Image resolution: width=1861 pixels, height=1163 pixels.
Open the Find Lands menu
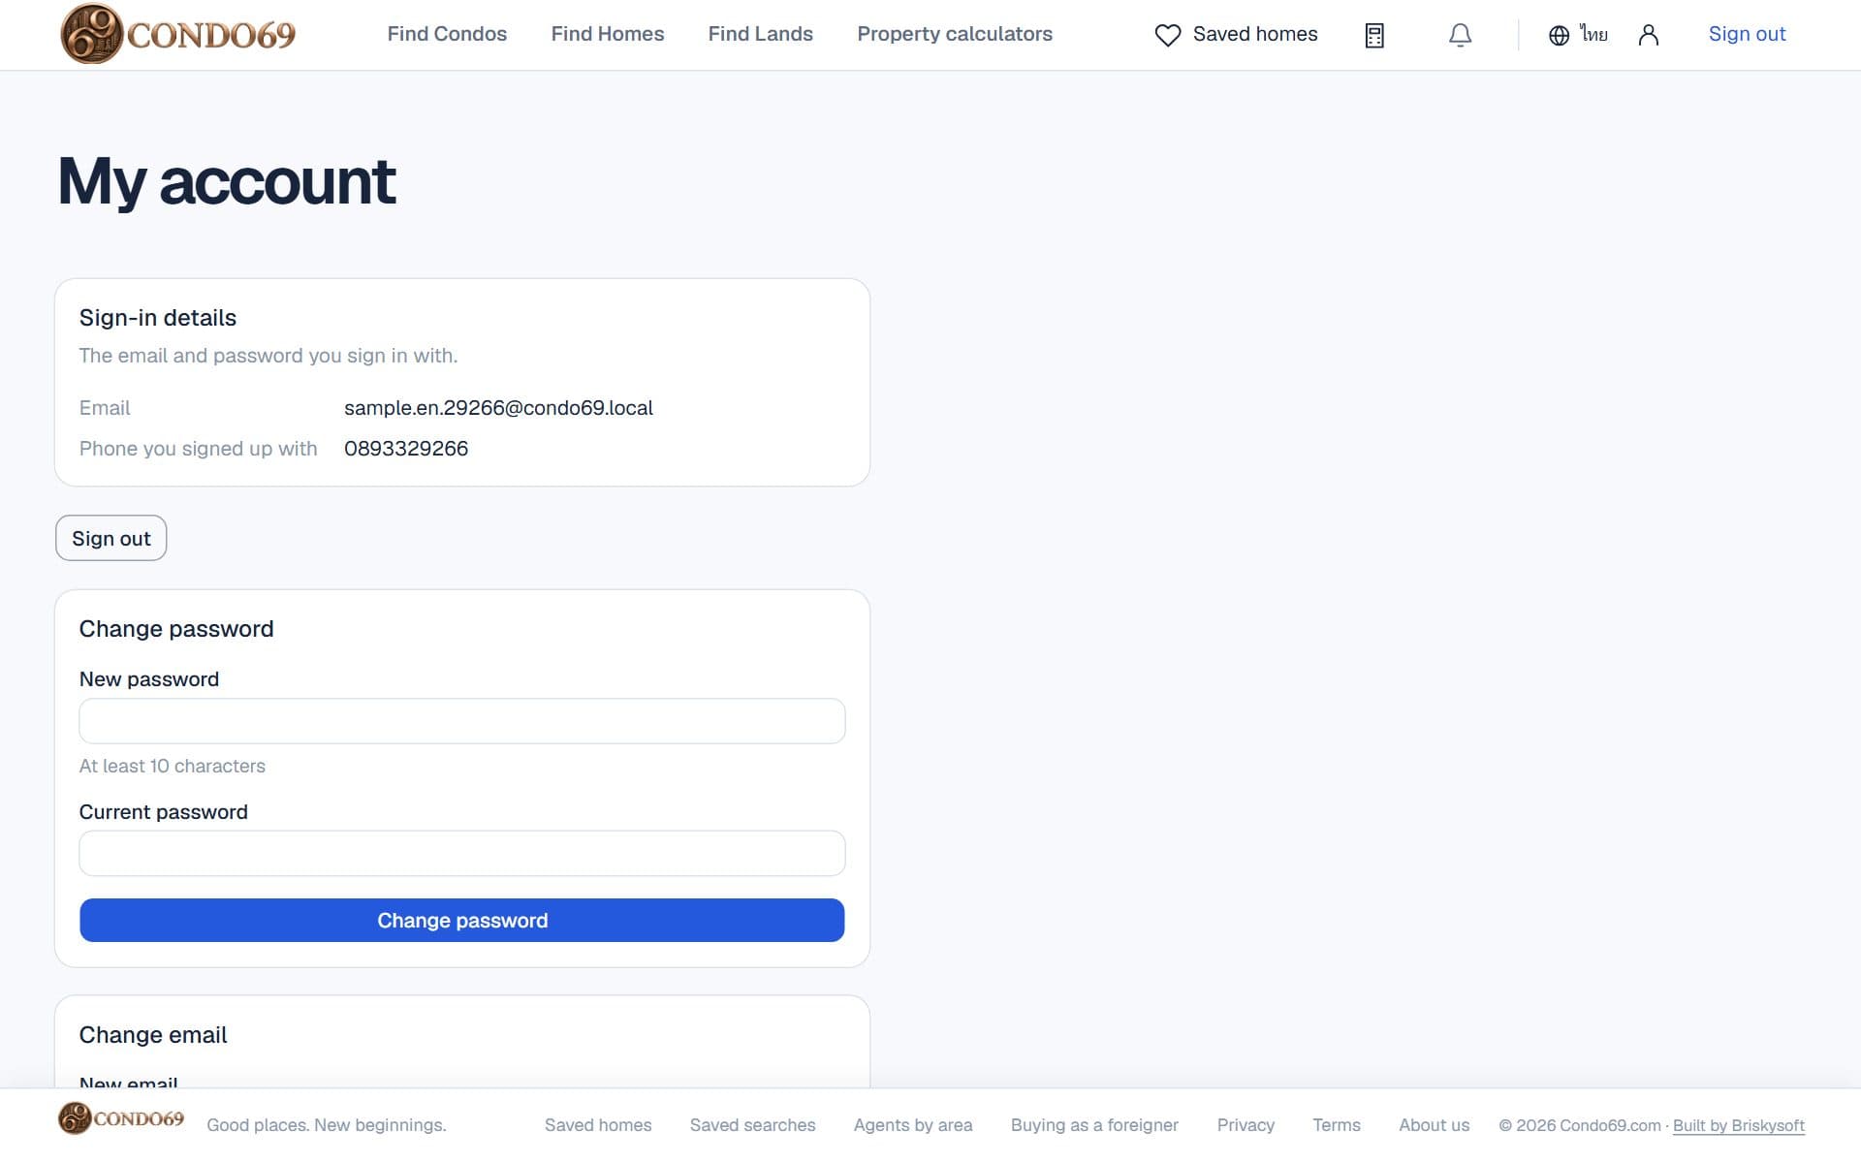pos(761,34)
